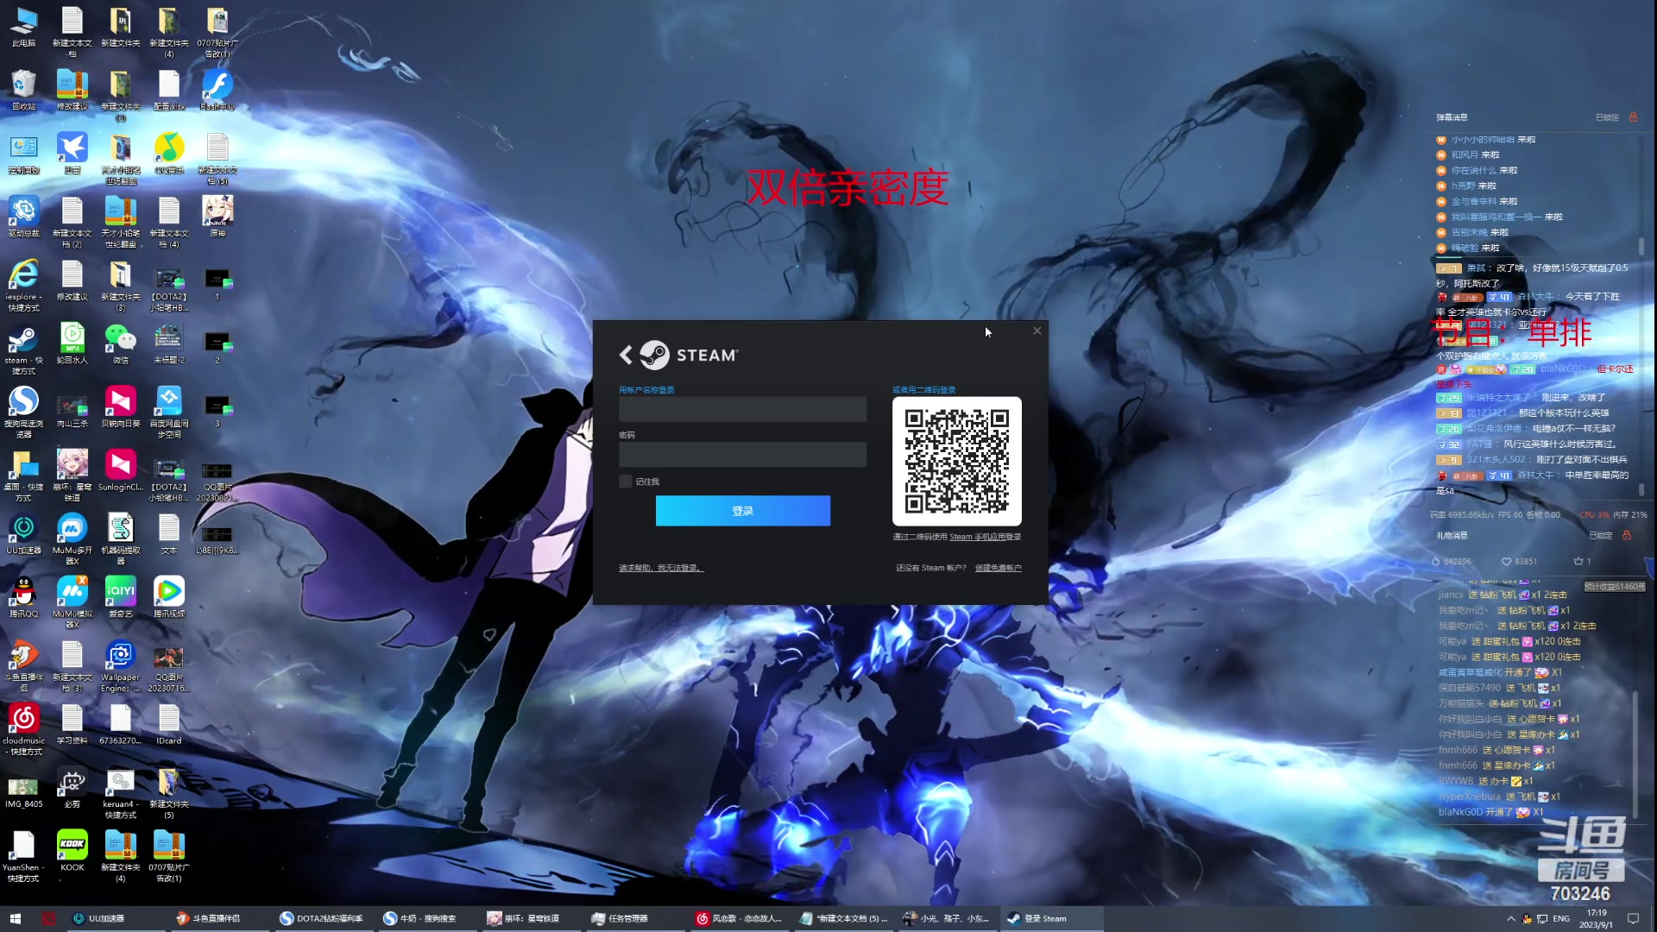Click the blue 登录 sign-in button
This screenshot has width=1657, height=932.
click(x=743, y=511)
